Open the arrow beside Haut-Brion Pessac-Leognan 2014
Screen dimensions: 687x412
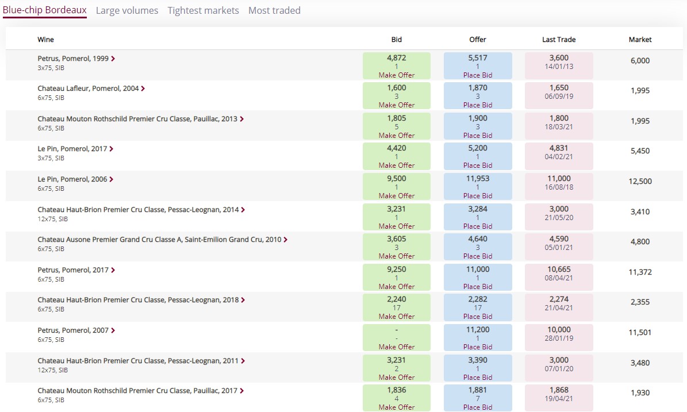click(x=243, y=210)
